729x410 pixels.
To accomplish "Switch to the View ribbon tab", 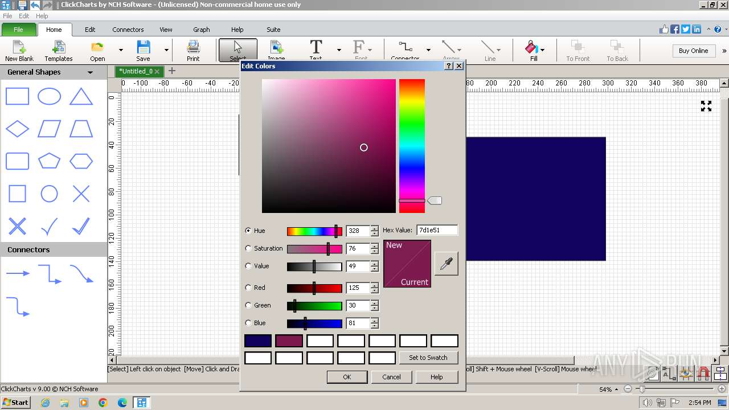I will coord(166,30).
